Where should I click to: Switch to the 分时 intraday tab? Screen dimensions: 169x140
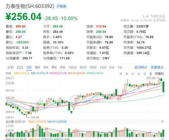[x=10, y=67]
